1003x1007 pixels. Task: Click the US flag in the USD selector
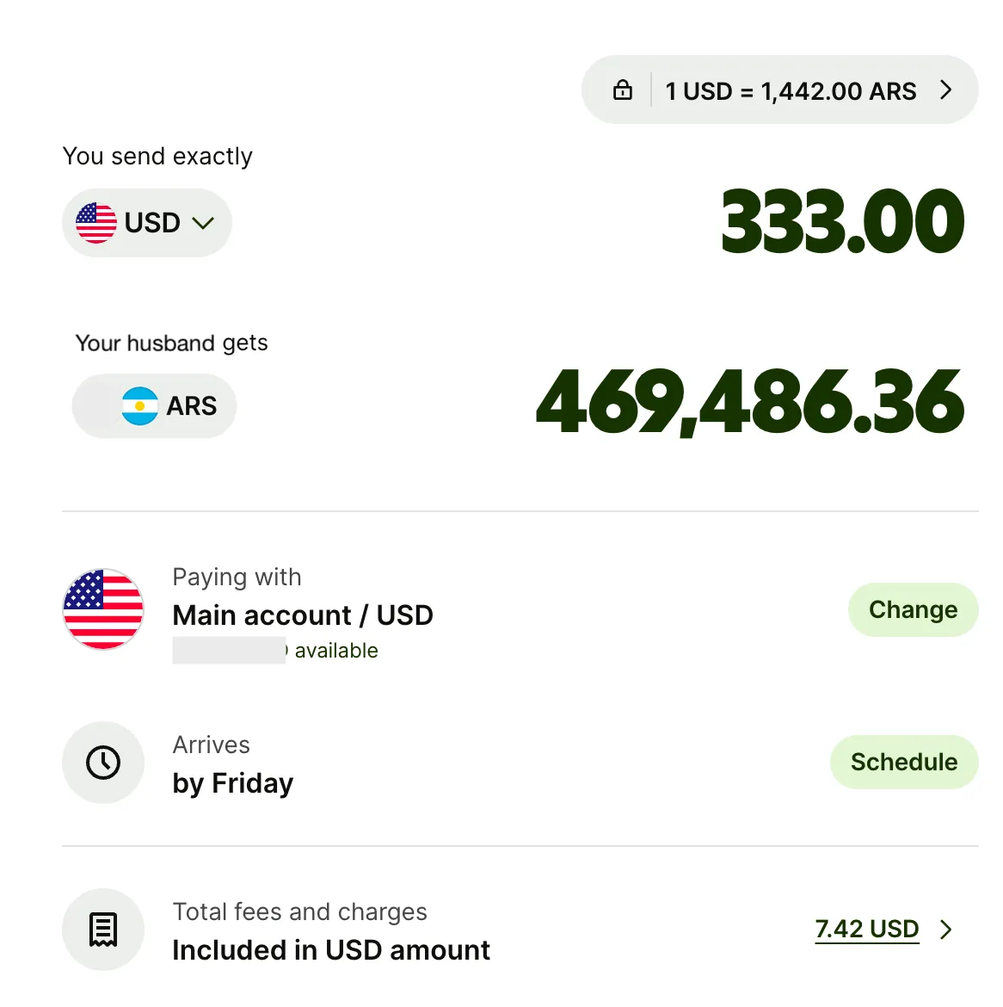(96, 223)
